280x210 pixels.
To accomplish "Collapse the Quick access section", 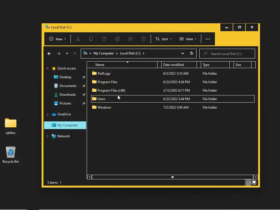I will coord(48,68).
